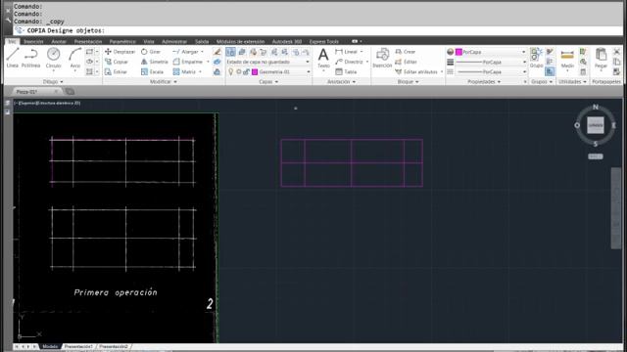Click the Escala tool
Viewport: 627px width, 352px height.
click(153, 71)
